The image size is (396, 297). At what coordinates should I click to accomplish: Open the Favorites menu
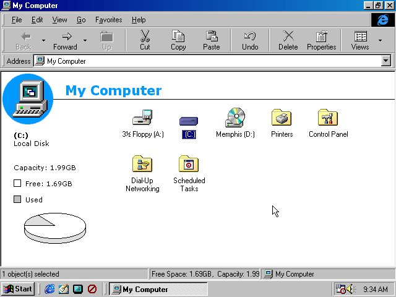click(109, 20)
